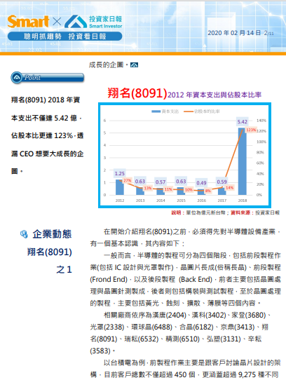Click the 123% data label

click(251, 130)
